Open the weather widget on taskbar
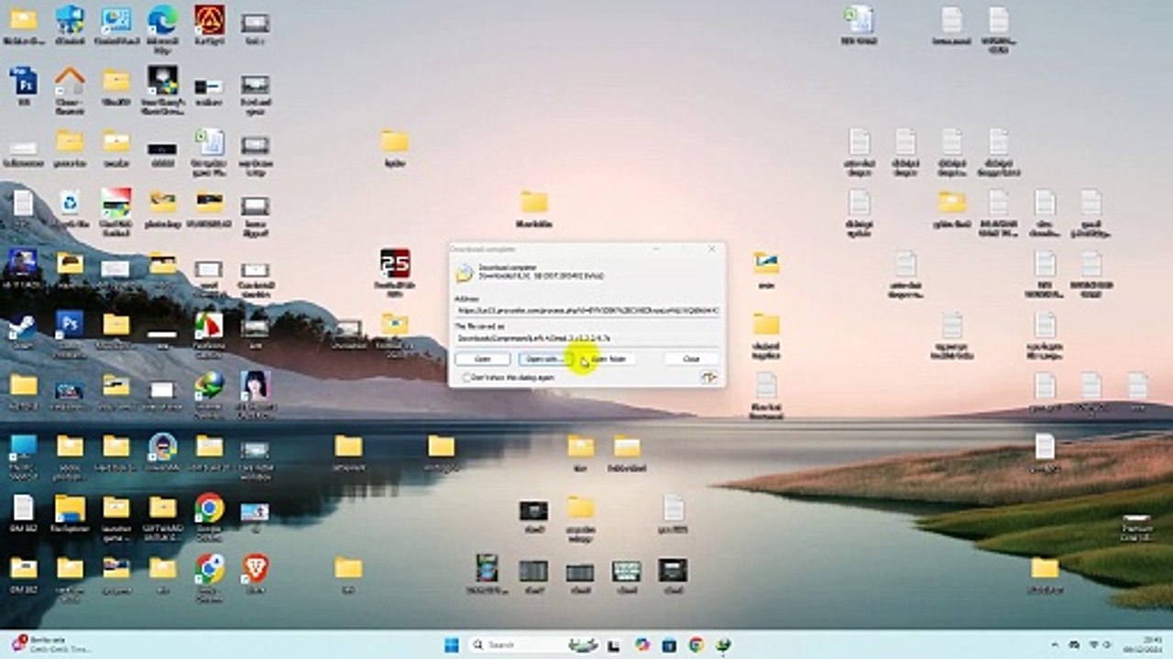 pyautogui.click(x=50, y=644)
